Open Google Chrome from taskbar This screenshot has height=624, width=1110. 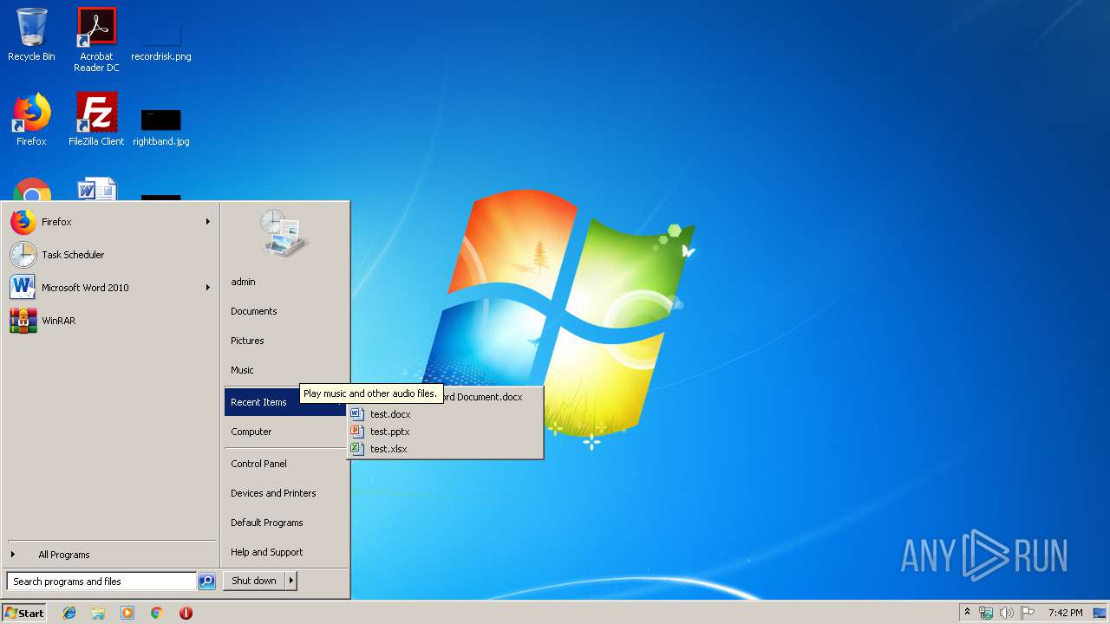[156, 613]
